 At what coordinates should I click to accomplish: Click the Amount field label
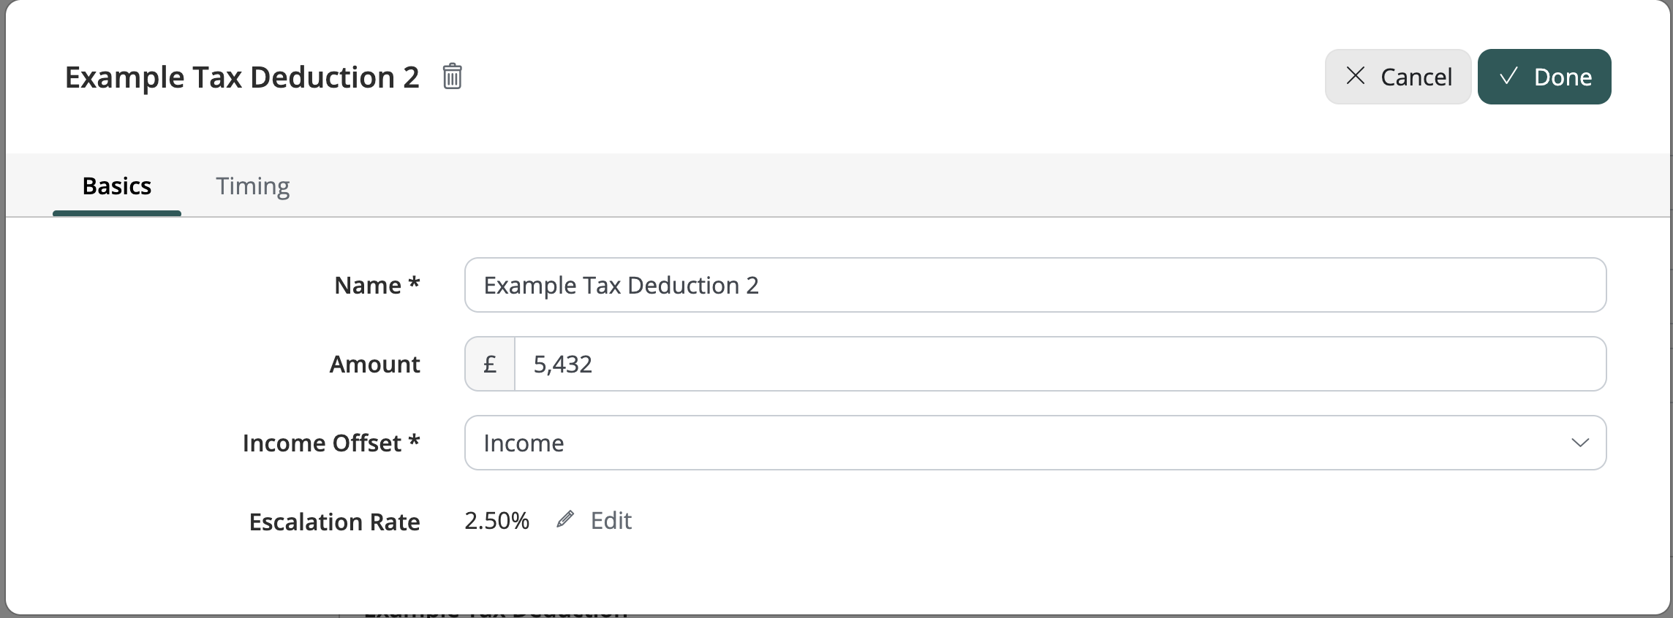pyautogui.click(x=374, y=364)
